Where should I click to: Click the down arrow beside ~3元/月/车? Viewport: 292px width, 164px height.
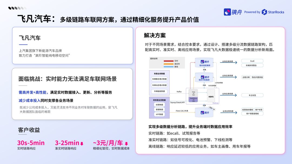point(127,143)
